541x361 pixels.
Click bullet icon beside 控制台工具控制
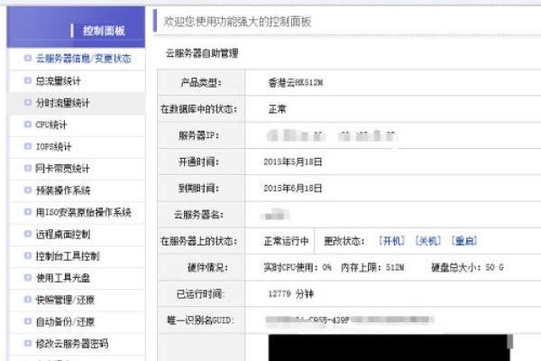tap(28, 255)
